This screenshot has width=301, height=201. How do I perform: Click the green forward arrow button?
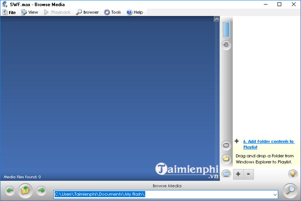[x=41, y=190]
